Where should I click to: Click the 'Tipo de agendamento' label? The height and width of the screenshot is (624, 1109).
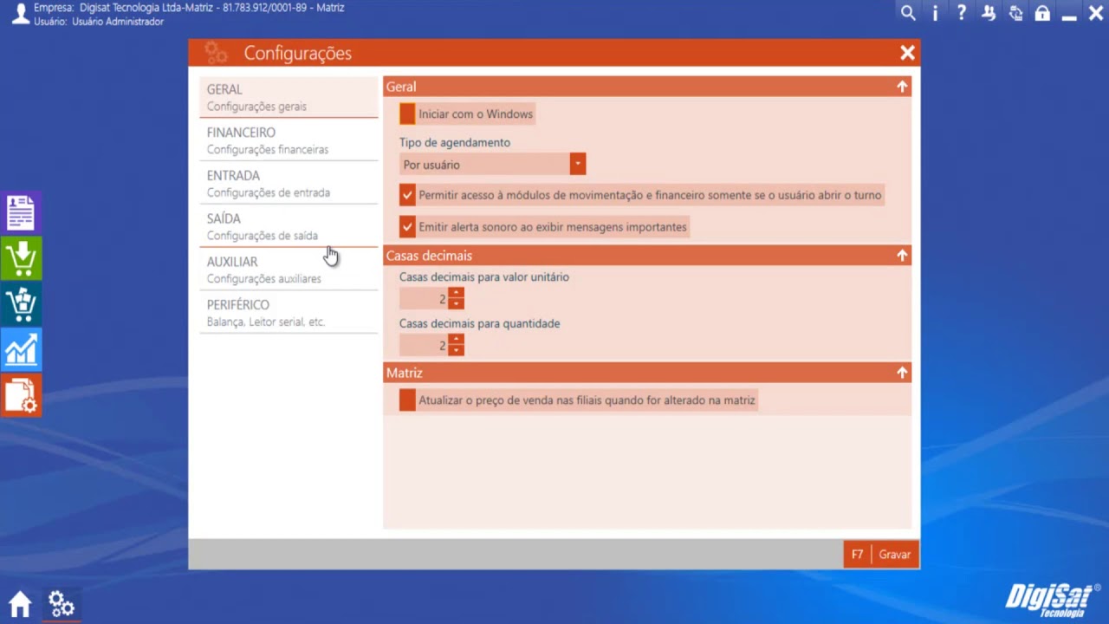pos(455,142)
